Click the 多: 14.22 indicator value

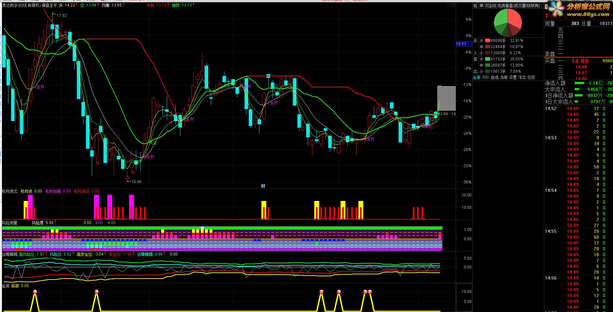tap(67, 5)
